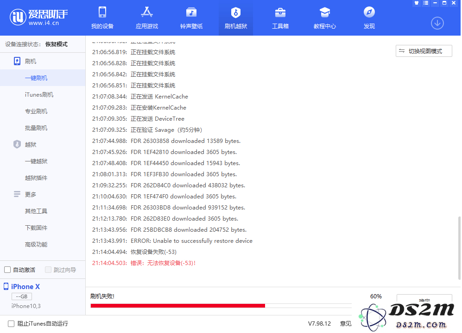Close the 爱思助手 window

click(x=454, y=3)
